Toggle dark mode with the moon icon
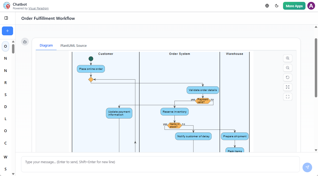 277,6
